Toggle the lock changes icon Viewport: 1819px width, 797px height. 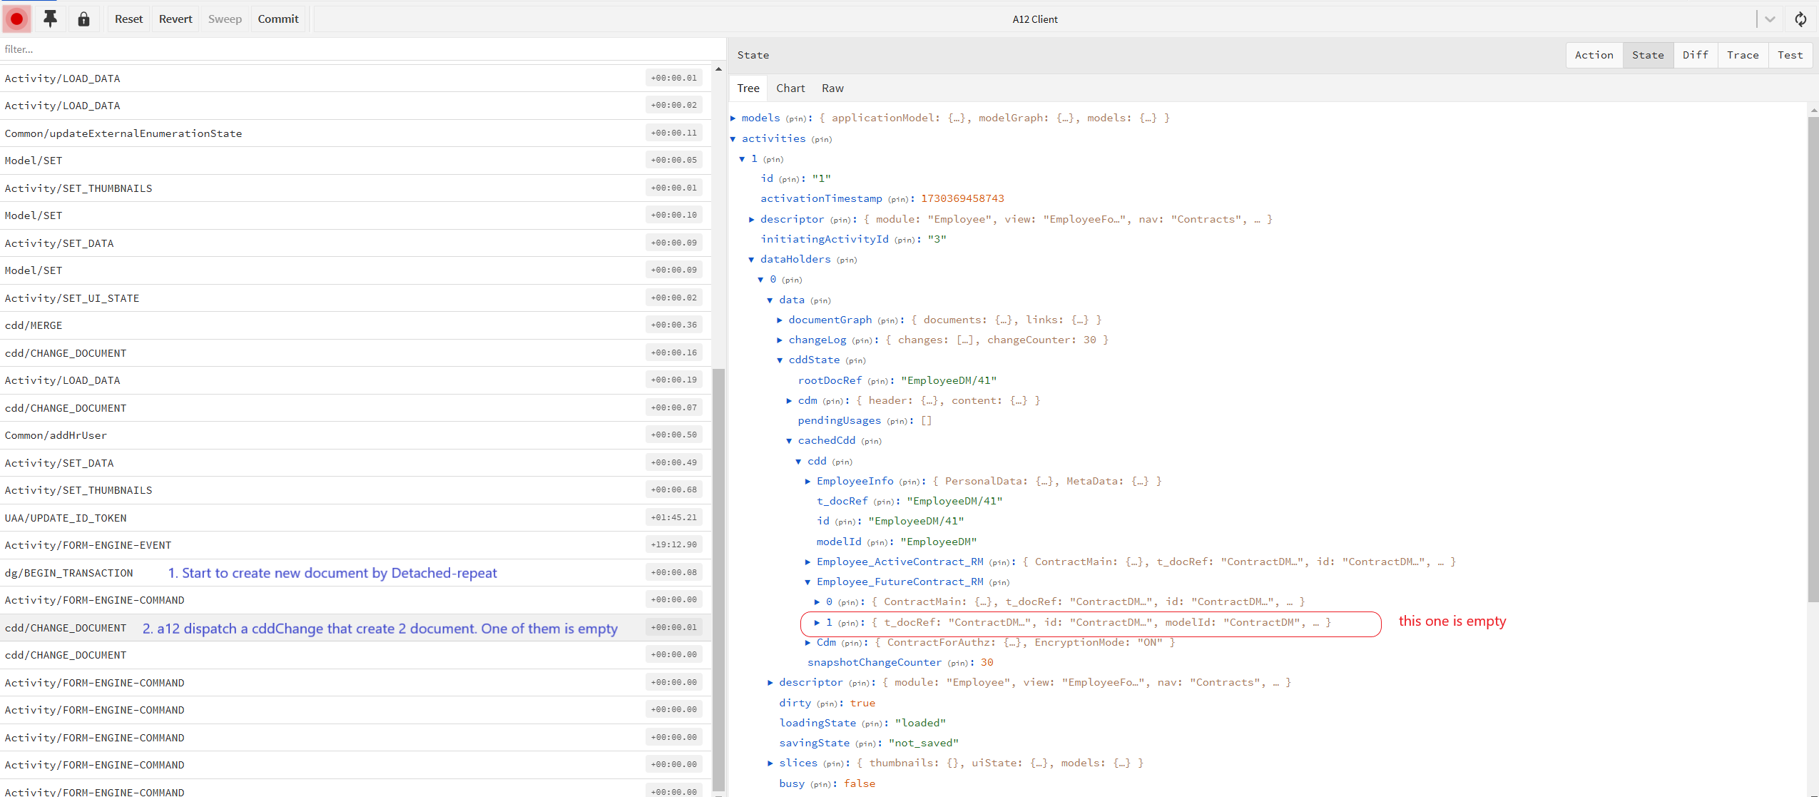click(83, 19)
